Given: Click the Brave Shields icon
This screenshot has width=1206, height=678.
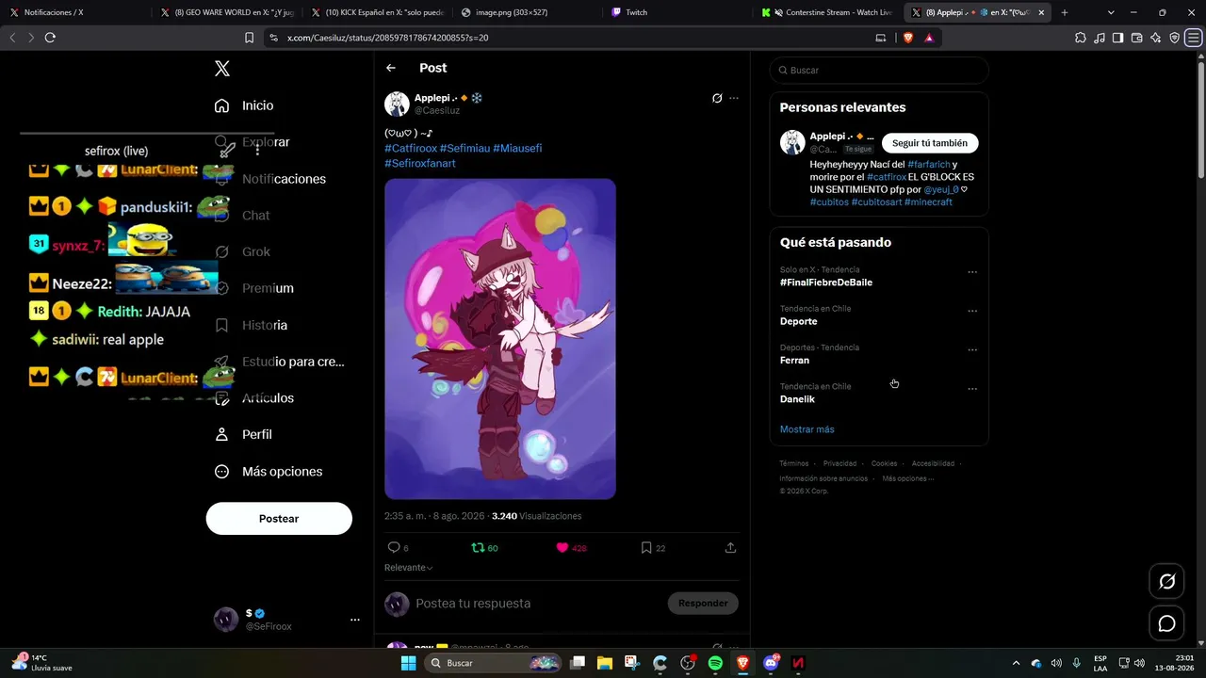Looking at the screenshot, I should click(x=908, y=38).
